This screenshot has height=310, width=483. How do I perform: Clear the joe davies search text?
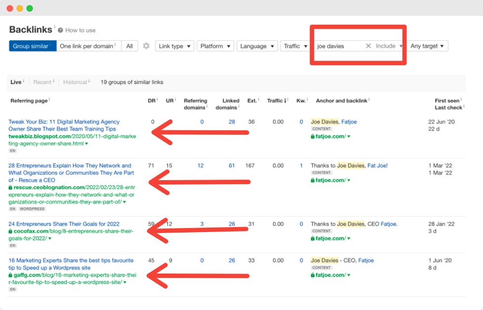[368, 46]
